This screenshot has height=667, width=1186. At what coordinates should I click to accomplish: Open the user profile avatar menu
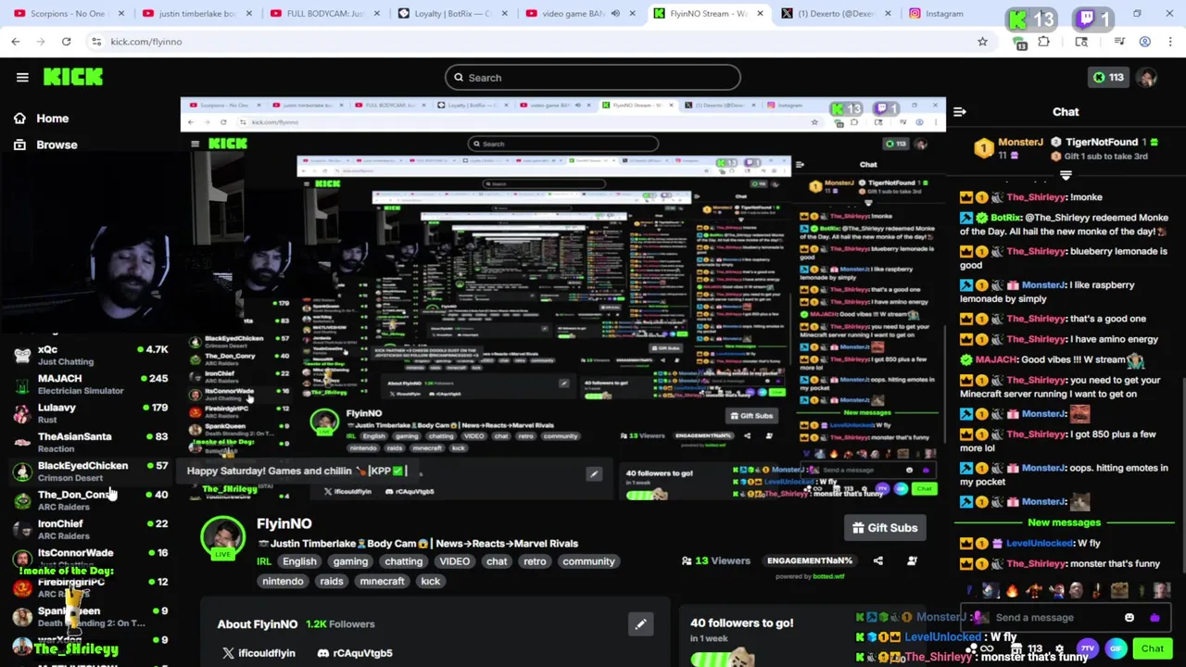click(x=1148, y=78)
